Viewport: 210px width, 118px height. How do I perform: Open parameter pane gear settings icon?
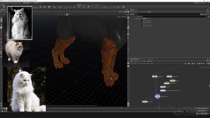pyautogui.click(x=201, y=14)
